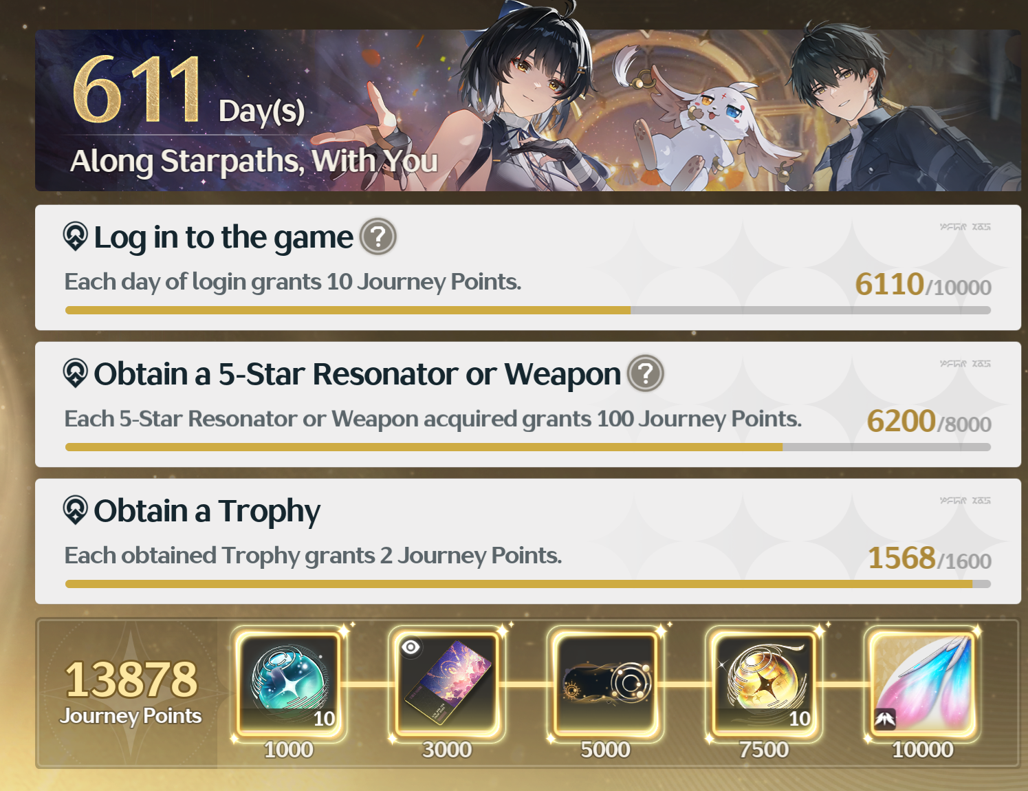The height and width of the screenshot is (791, 1028).
Task: Open the Log in to the game help icon
Action: (379, 237)
